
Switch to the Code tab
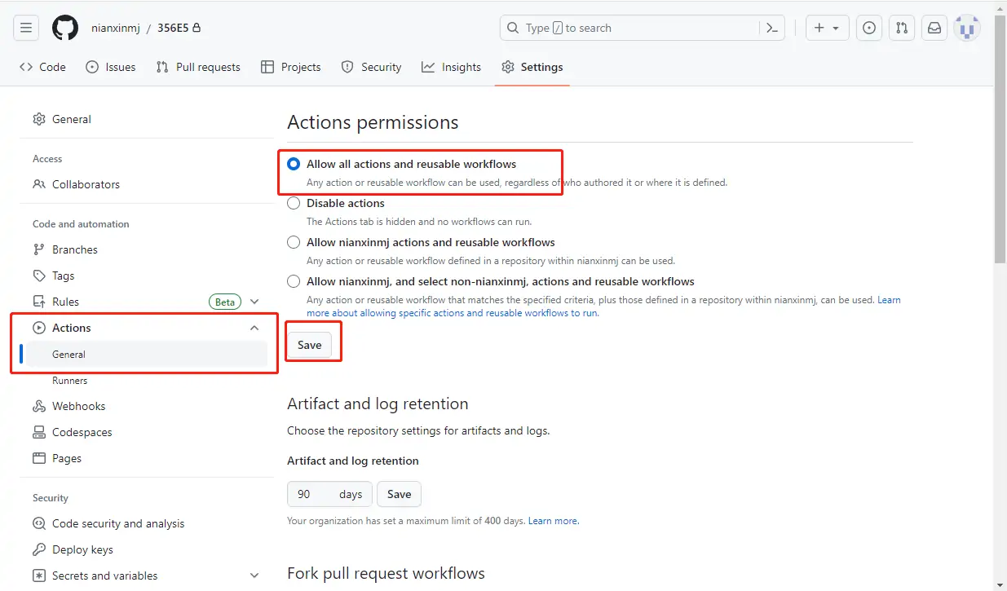click(x=42, y=67)
